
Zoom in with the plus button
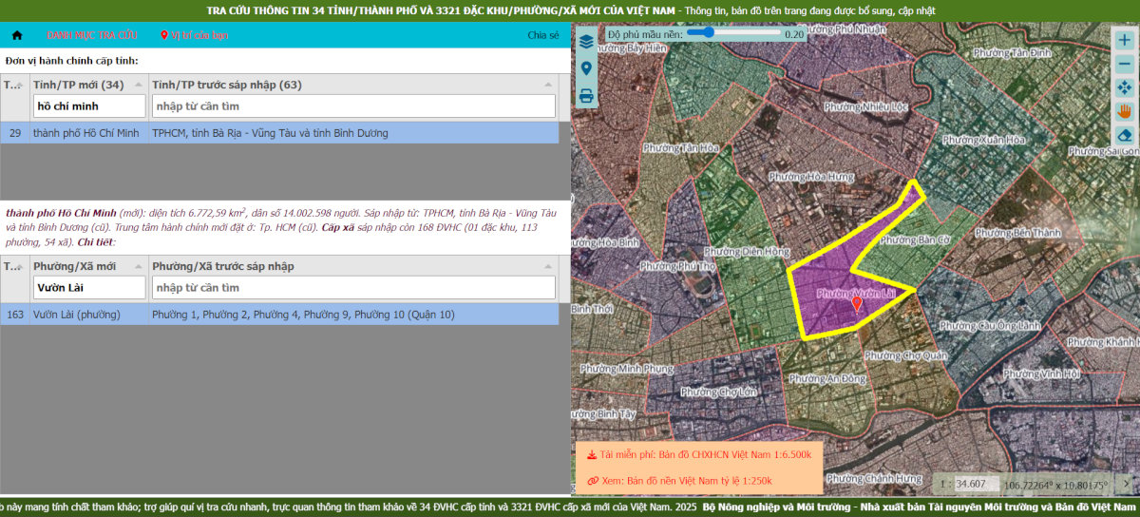1124,40
